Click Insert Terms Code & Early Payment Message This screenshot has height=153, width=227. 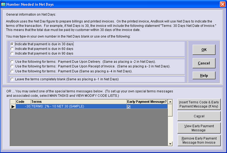199,104
